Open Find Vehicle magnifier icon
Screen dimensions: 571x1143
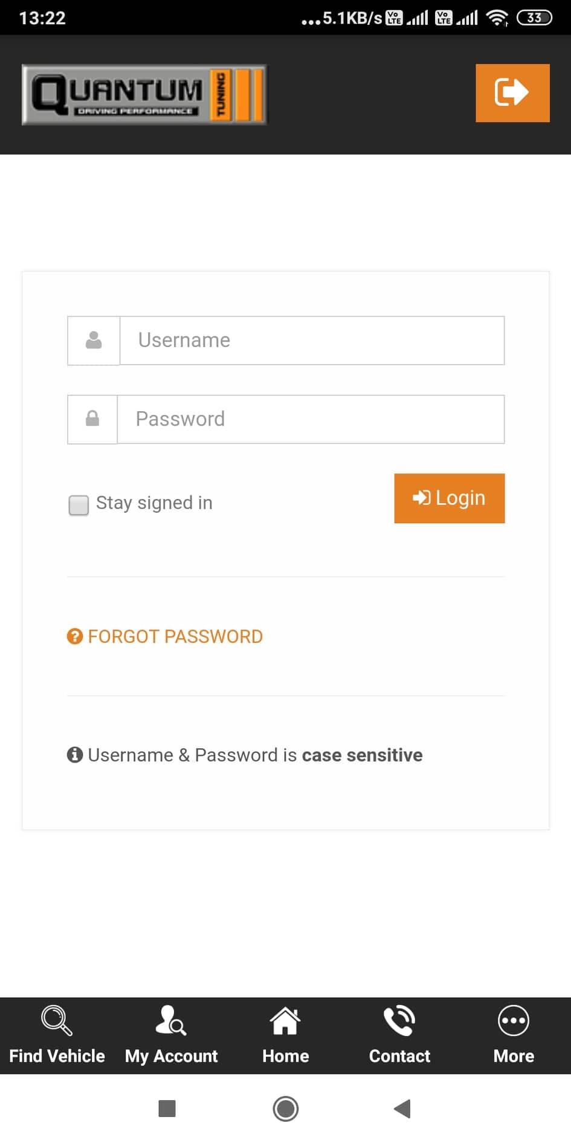[x=57, y=1020]
